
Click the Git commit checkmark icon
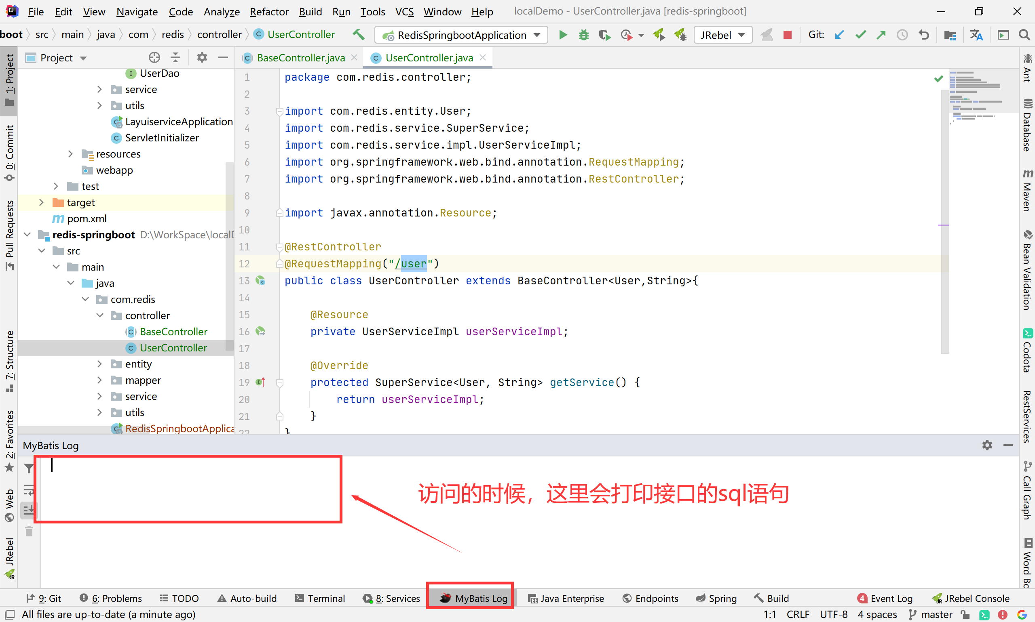[860, 35]
